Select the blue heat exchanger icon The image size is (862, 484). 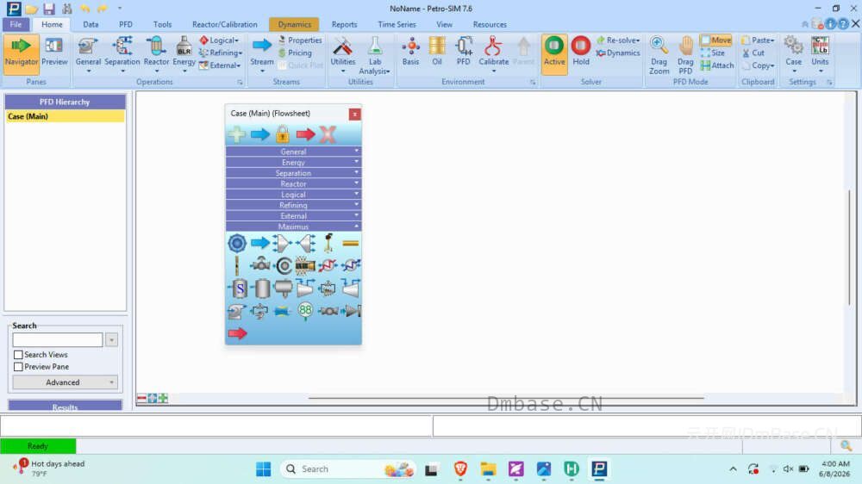(350, 265)
